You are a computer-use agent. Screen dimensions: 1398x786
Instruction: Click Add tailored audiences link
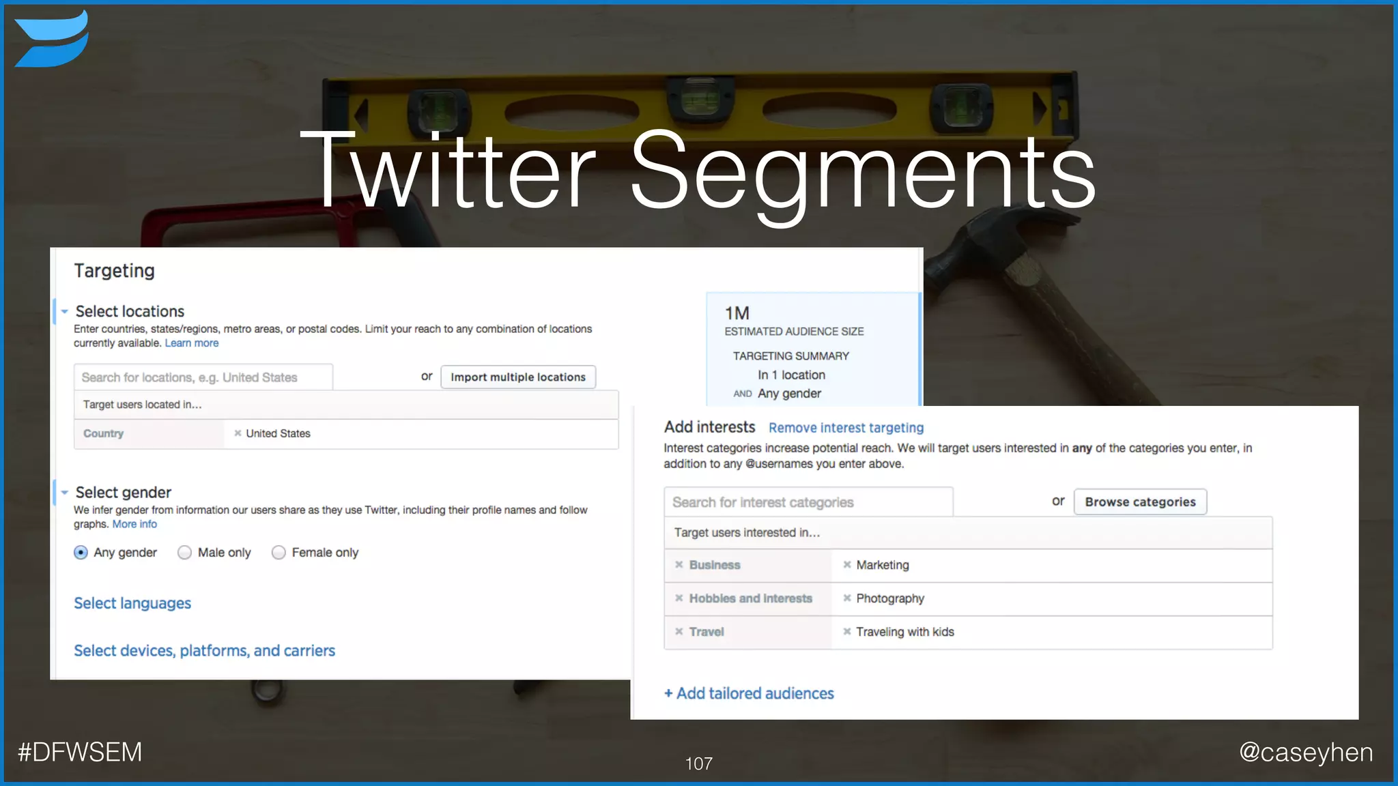pyautogui.click(x=749, y=693)
